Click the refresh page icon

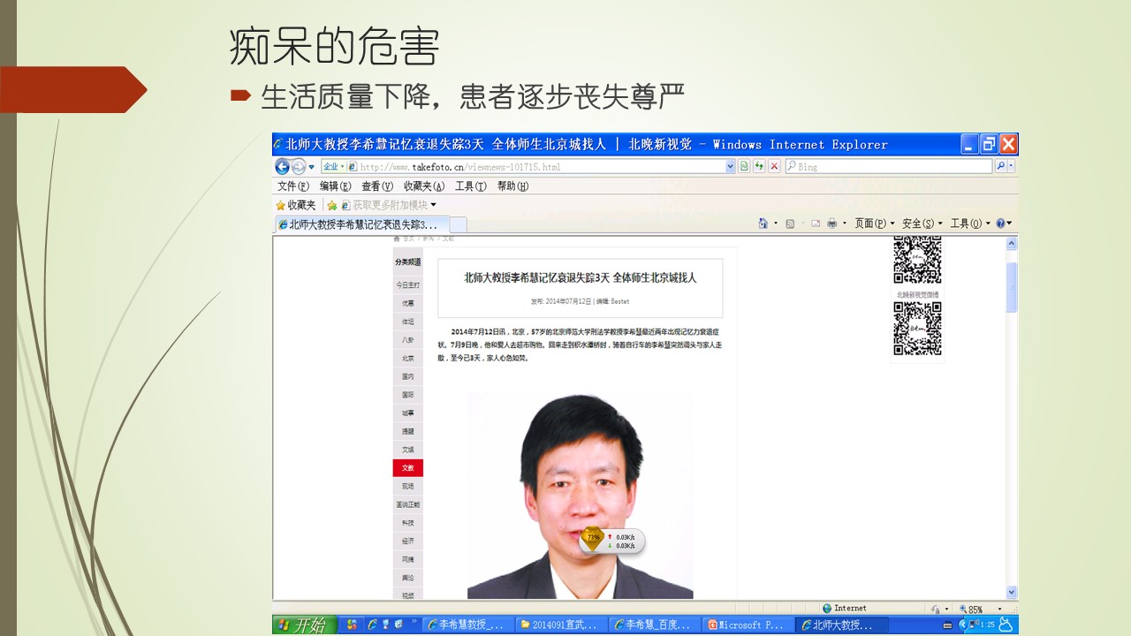[759, 166]
